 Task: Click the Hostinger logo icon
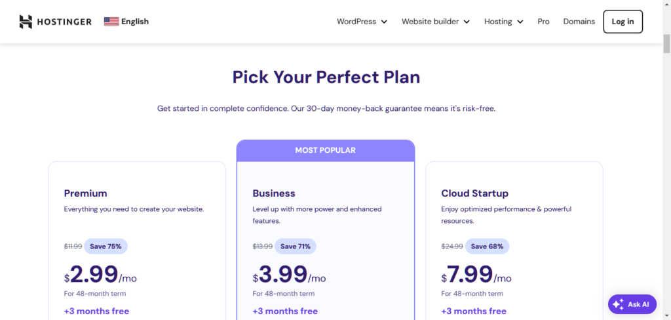click(x=26, y=22)
